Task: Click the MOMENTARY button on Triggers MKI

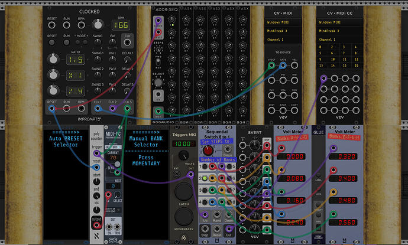Action: 184,216
